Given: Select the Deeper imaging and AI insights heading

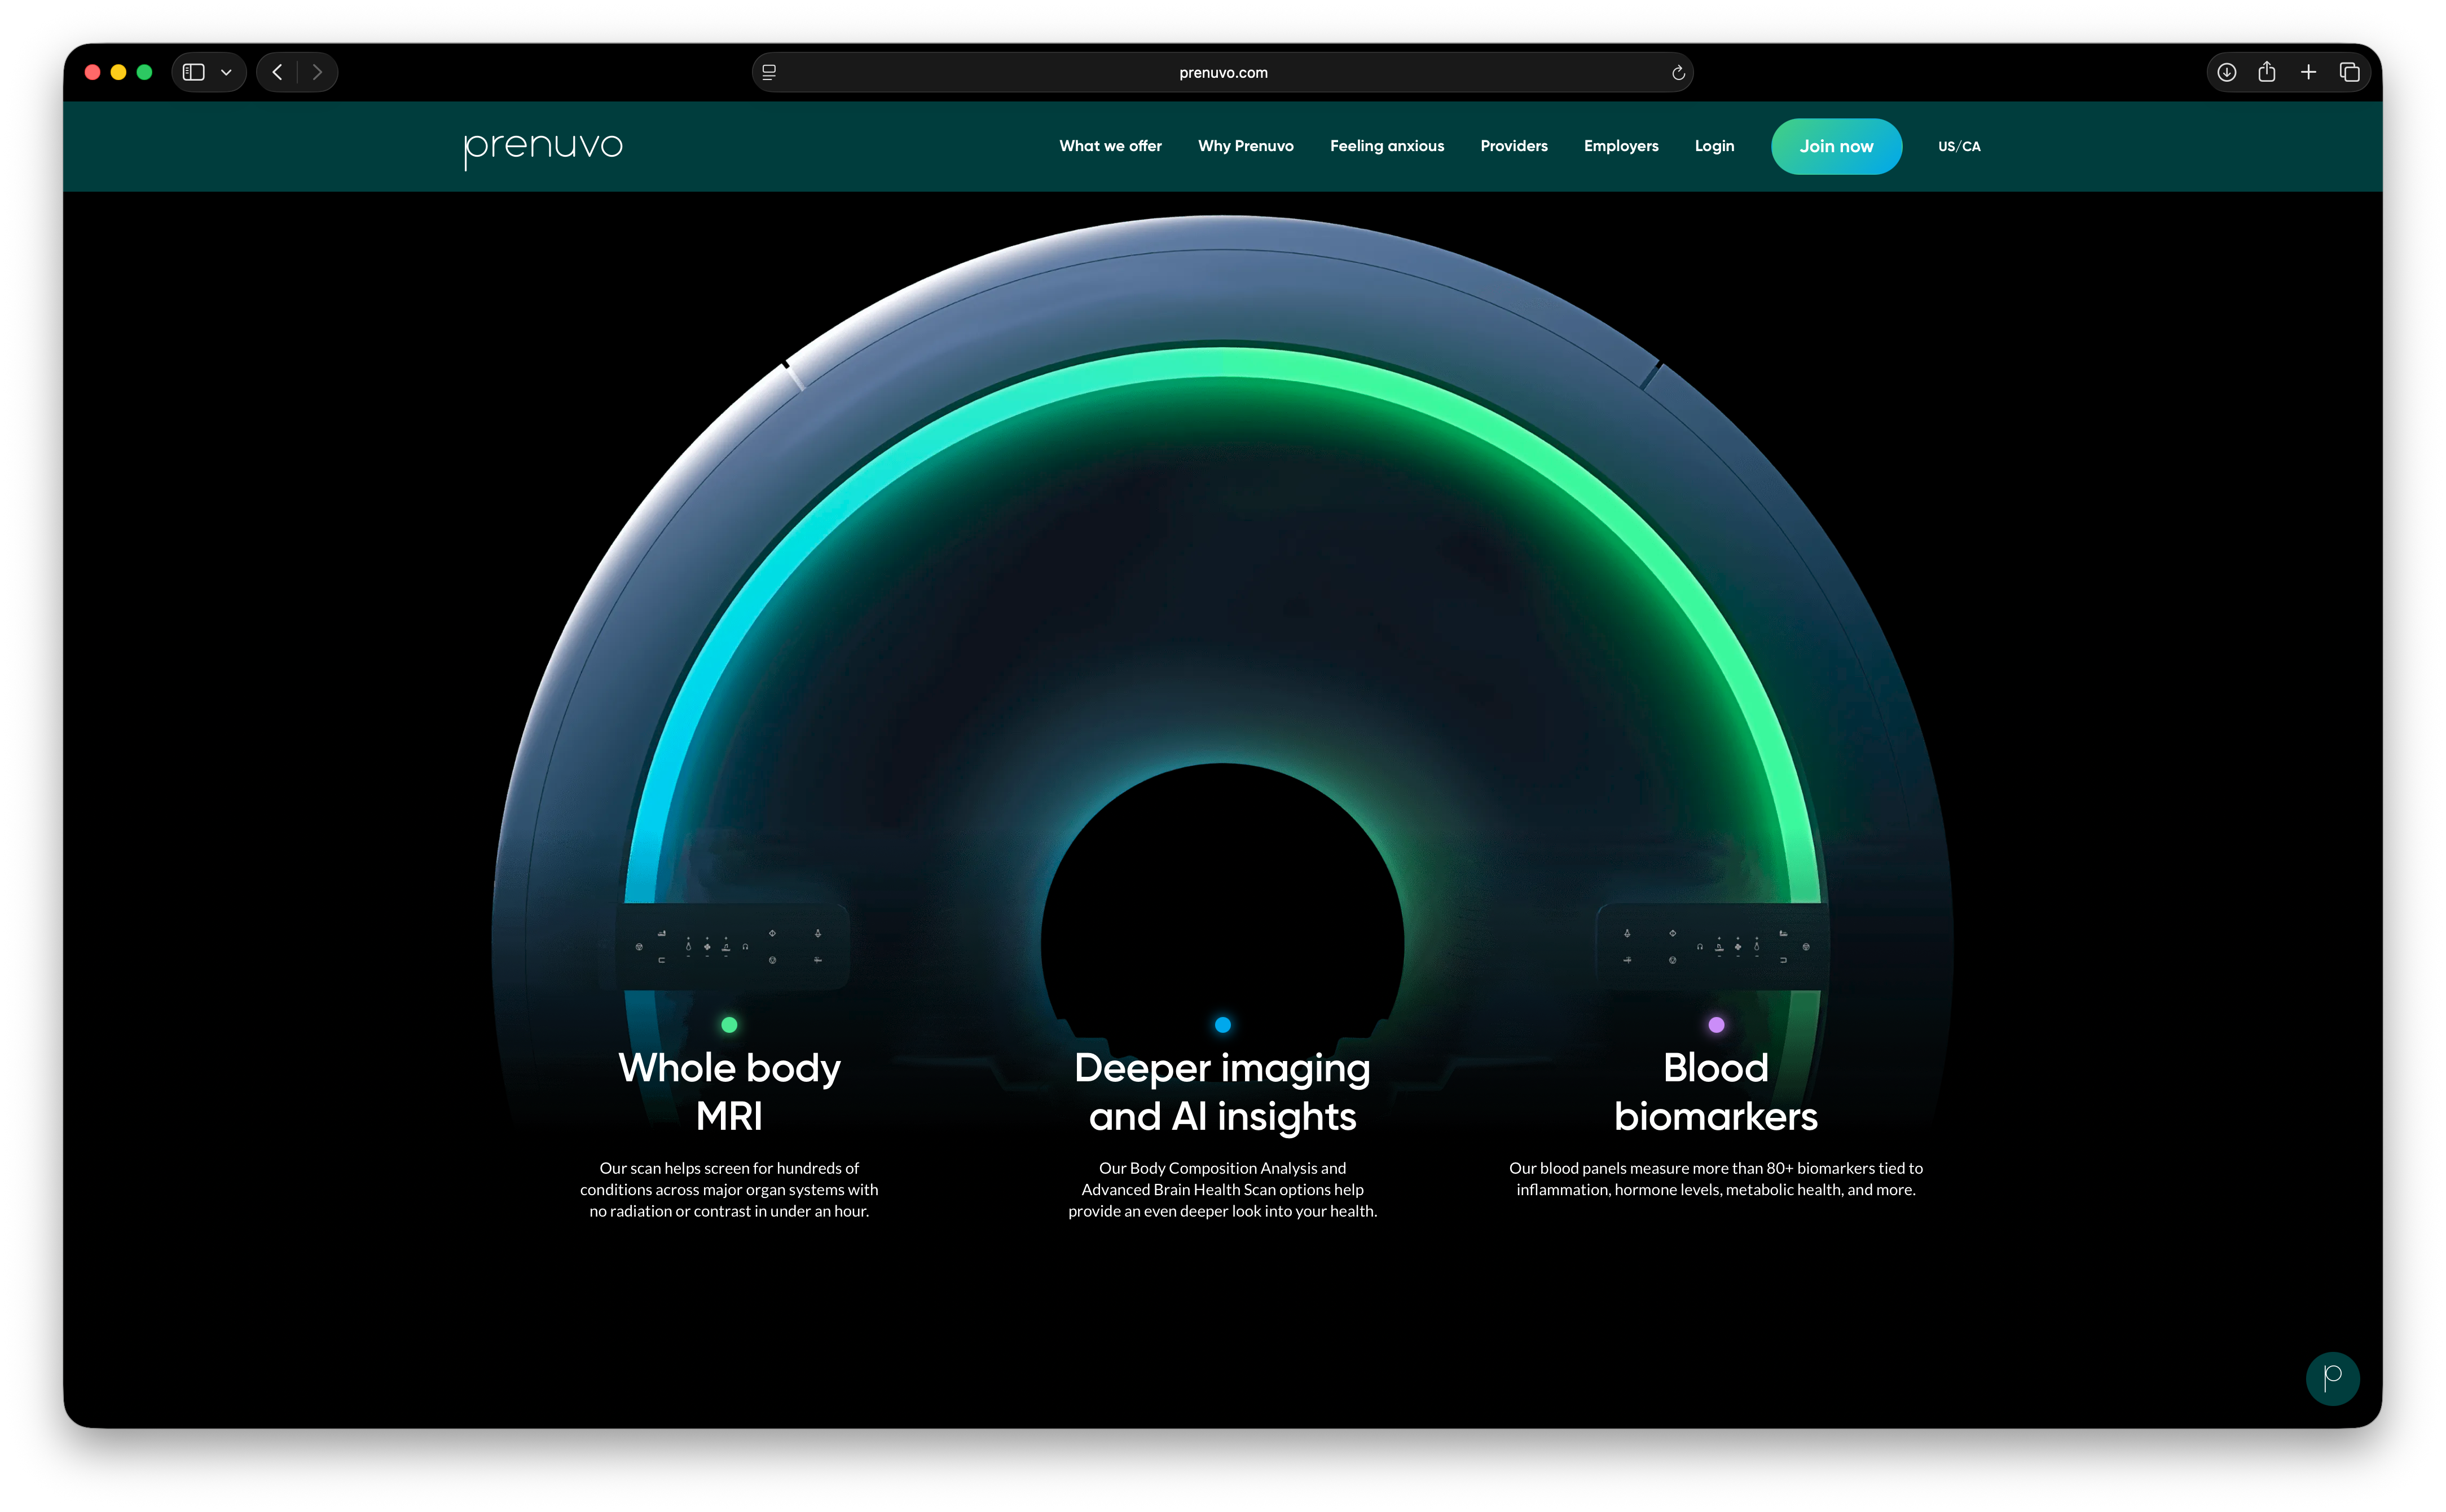Looking at the screenshot, I should point(1222,1092).
